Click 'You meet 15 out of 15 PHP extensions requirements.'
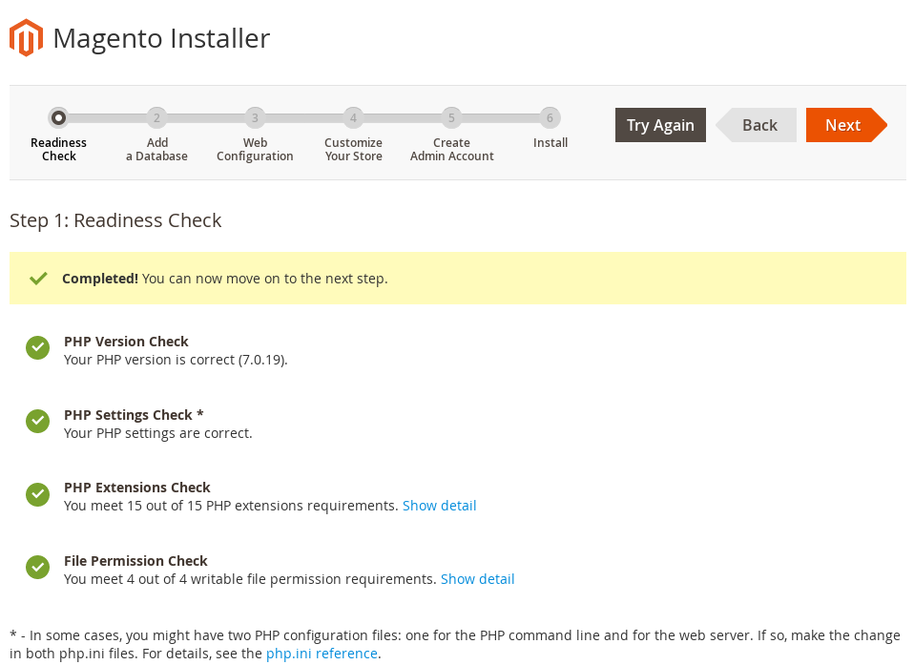914x665 pixels. click(x=231, y=506)
